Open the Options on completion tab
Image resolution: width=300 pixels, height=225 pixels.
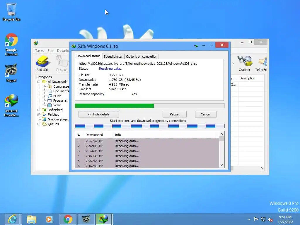coord(142,57)
